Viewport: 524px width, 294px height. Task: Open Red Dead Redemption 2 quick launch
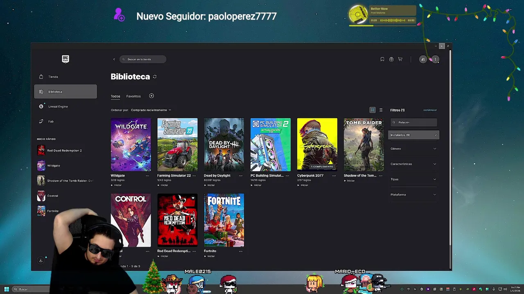[x=65, y=150]
